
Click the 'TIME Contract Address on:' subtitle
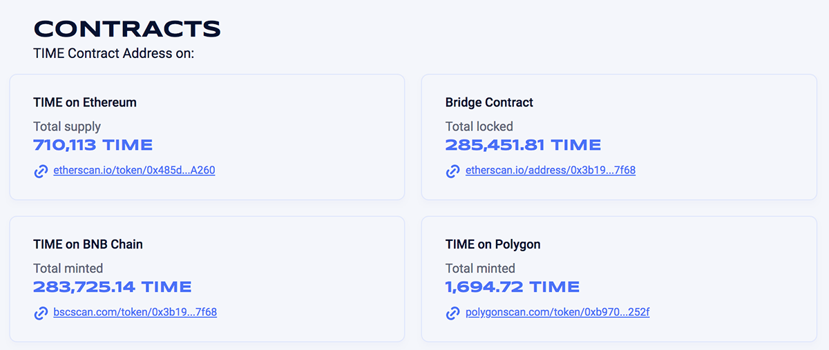114,53
